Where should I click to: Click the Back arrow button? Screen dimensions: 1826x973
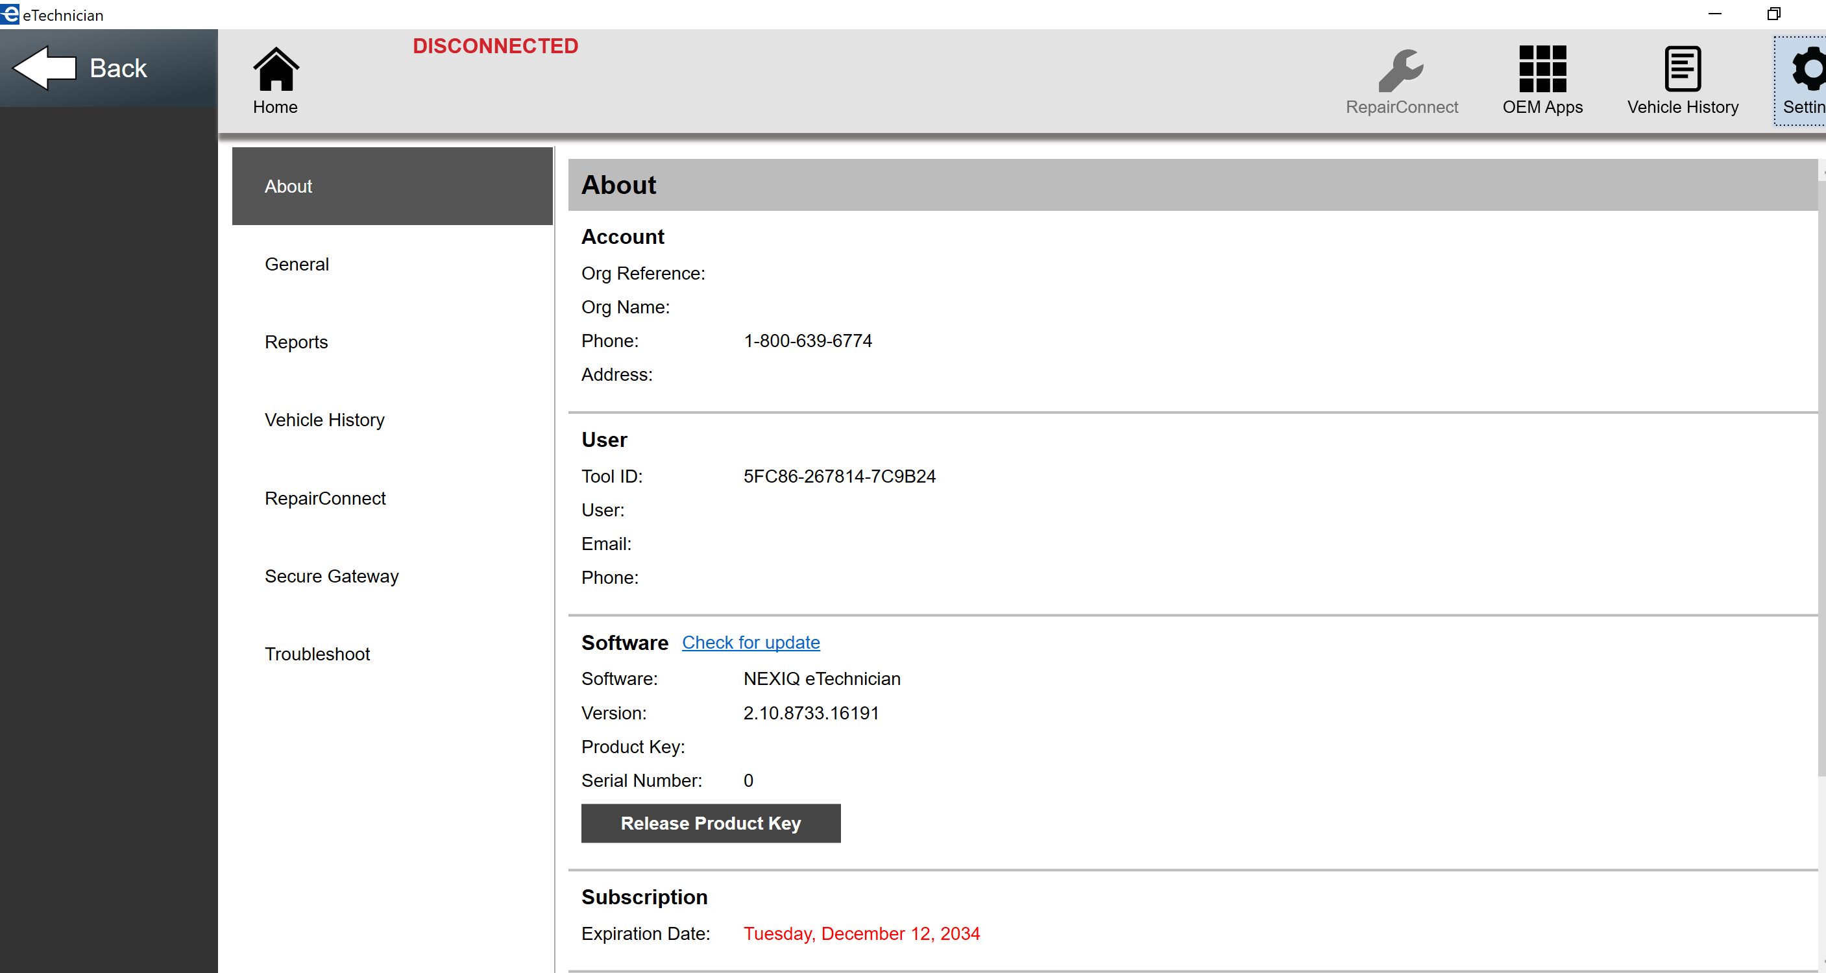[108, 68]
